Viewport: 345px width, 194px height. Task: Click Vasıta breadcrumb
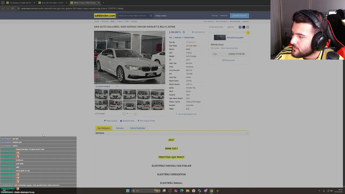[96, 21]
